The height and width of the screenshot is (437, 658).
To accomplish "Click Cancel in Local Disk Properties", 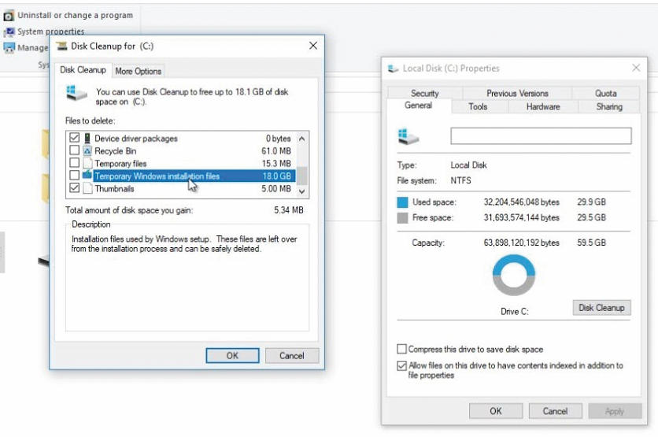I will click(x=555, y=411).
